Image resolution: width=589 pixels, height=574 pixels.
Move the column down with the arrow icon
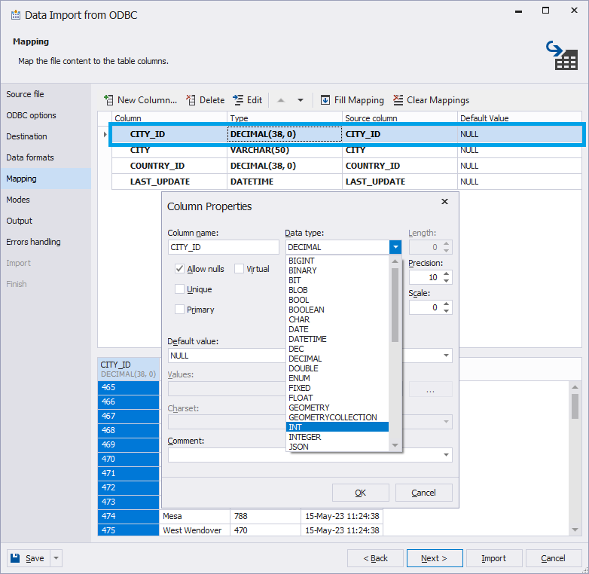301,100
